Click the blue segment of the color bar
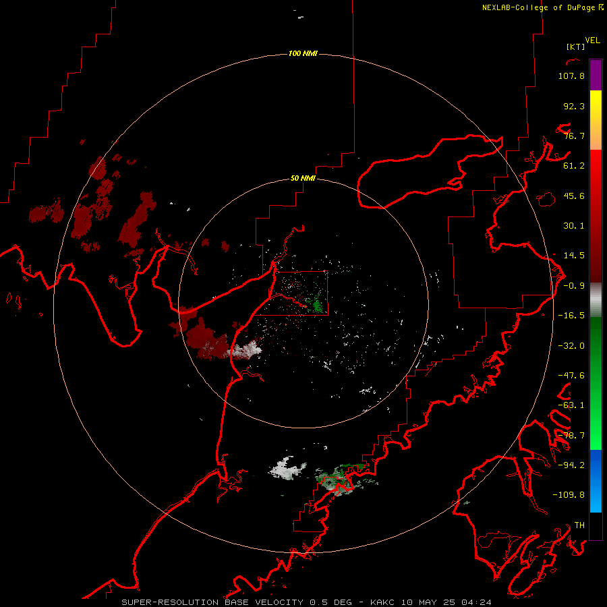This screenshot has width=607, height=607. [596, 481]
